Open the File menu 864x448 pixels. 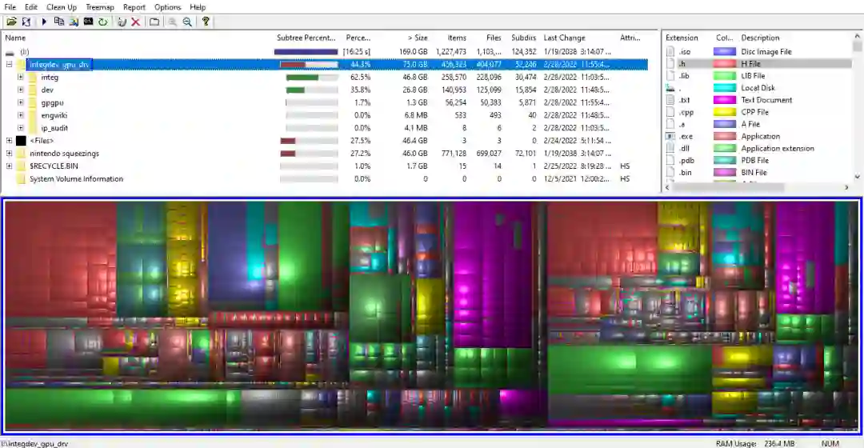point(10,7)
